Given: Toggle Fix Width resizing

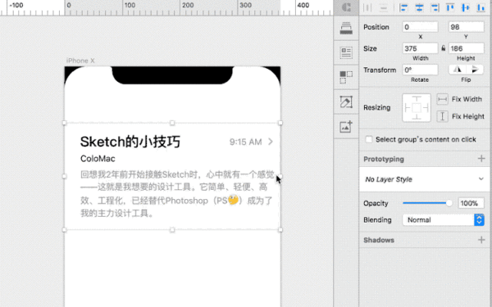Looking at the screenshot, I should [x=443, y=99].
